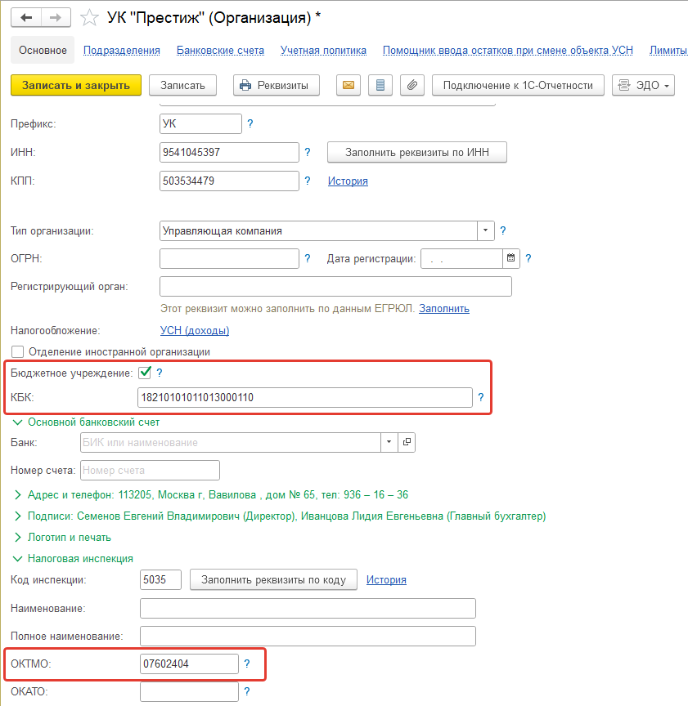Open attached files with paperclip icon

(412, 85)
